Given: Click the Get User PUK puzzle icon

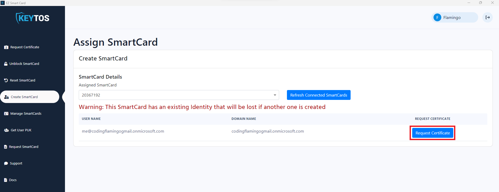Looking at the screenshot, I should tap(6, 130).
